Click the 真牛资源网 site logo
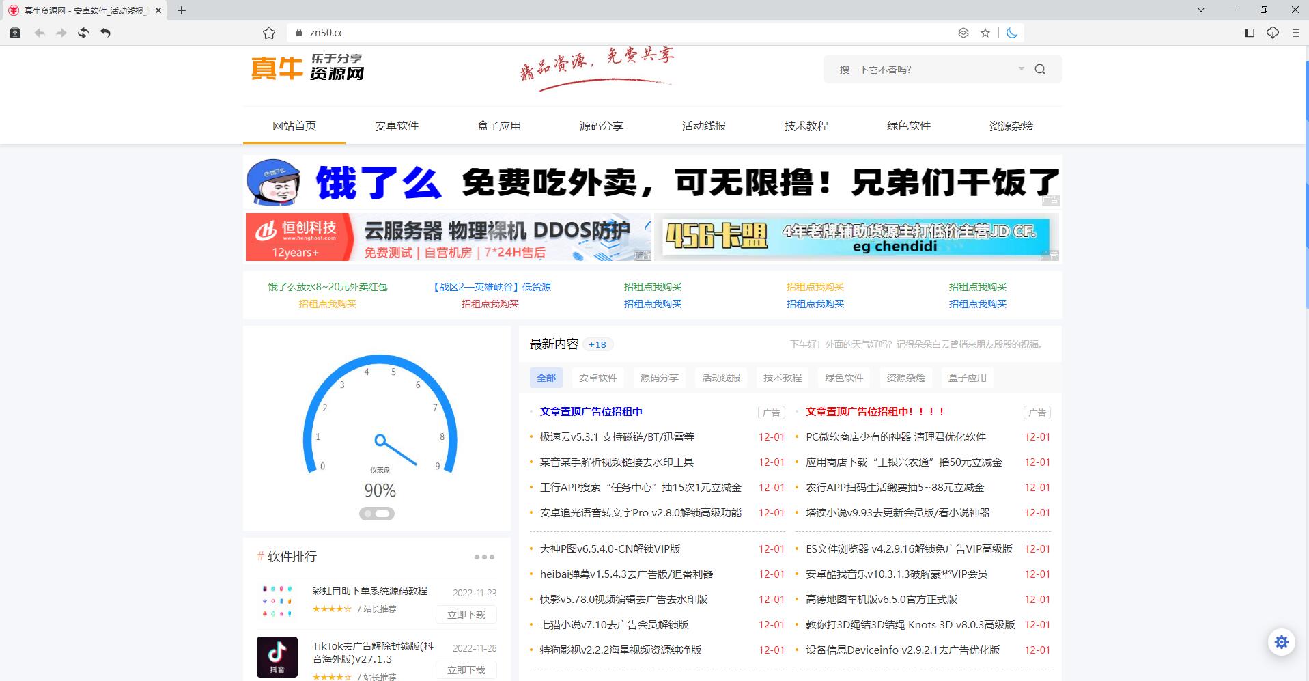 [x=307, y=68]
